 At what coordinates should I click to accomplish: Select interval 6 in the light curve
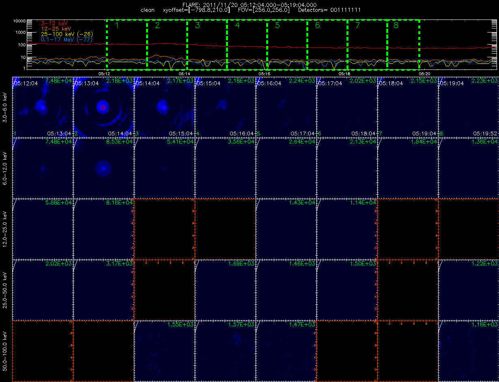coord(327,44)
